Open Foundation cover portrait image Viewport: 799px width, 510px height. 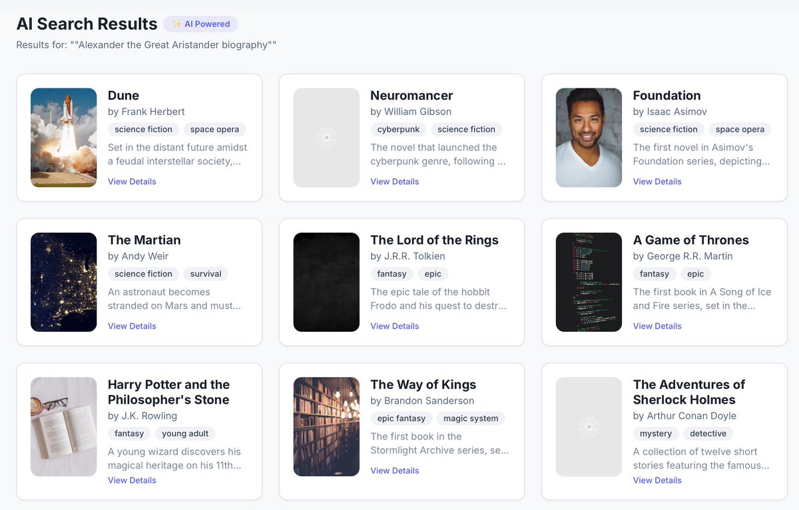coord(589,138)
